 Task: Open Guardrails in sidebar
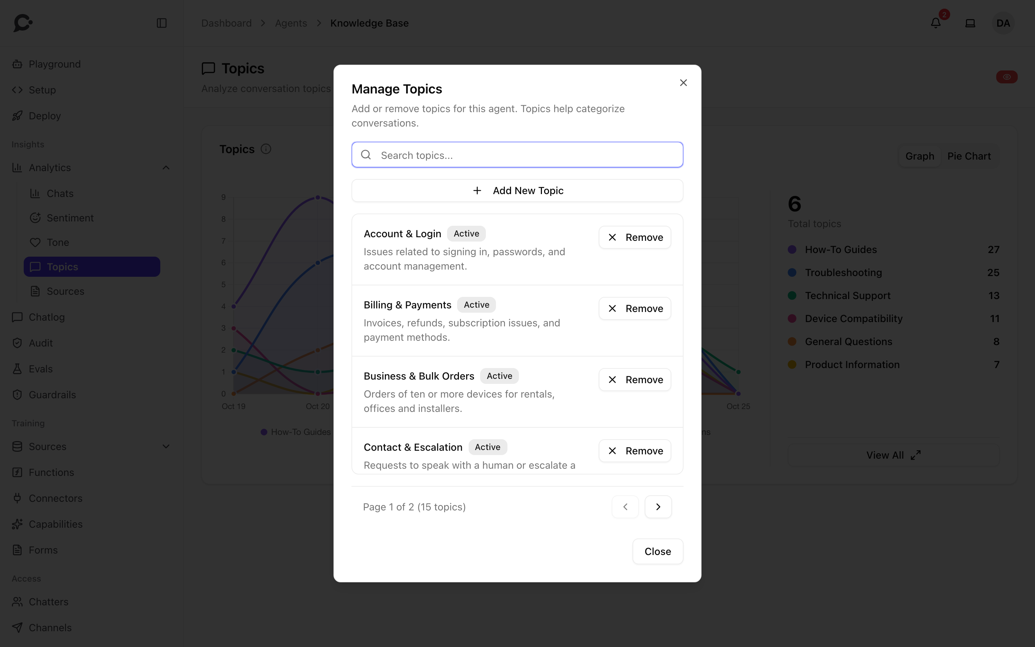click(x=92, y=395)
